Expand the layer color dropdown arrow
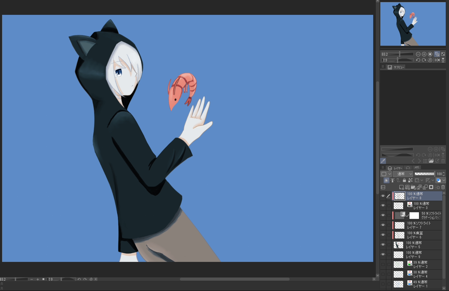This screenshot has width=449, height=291. (x=444, y=180)
